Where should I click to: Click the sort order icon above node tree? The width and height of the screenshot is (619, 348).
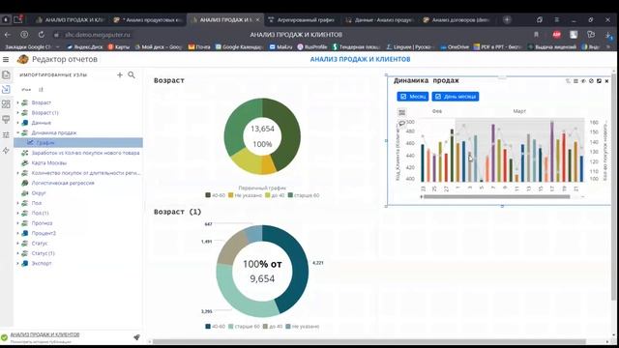pos(41,90)
